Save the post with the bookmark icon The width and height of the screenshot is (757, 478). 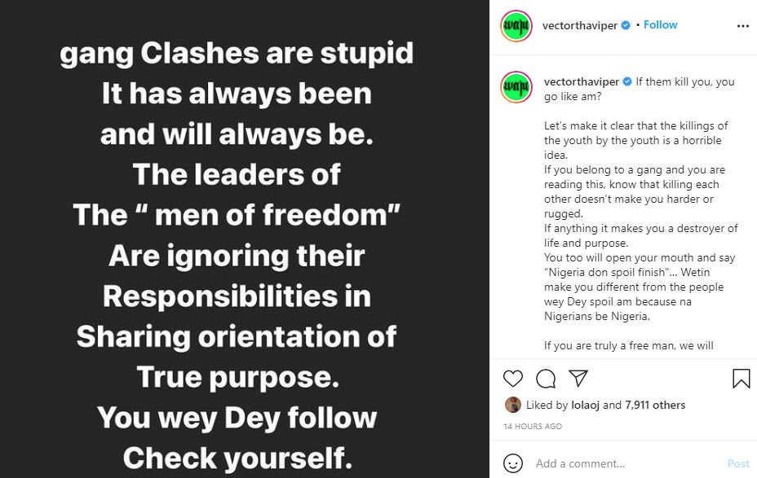coord(741,378)
